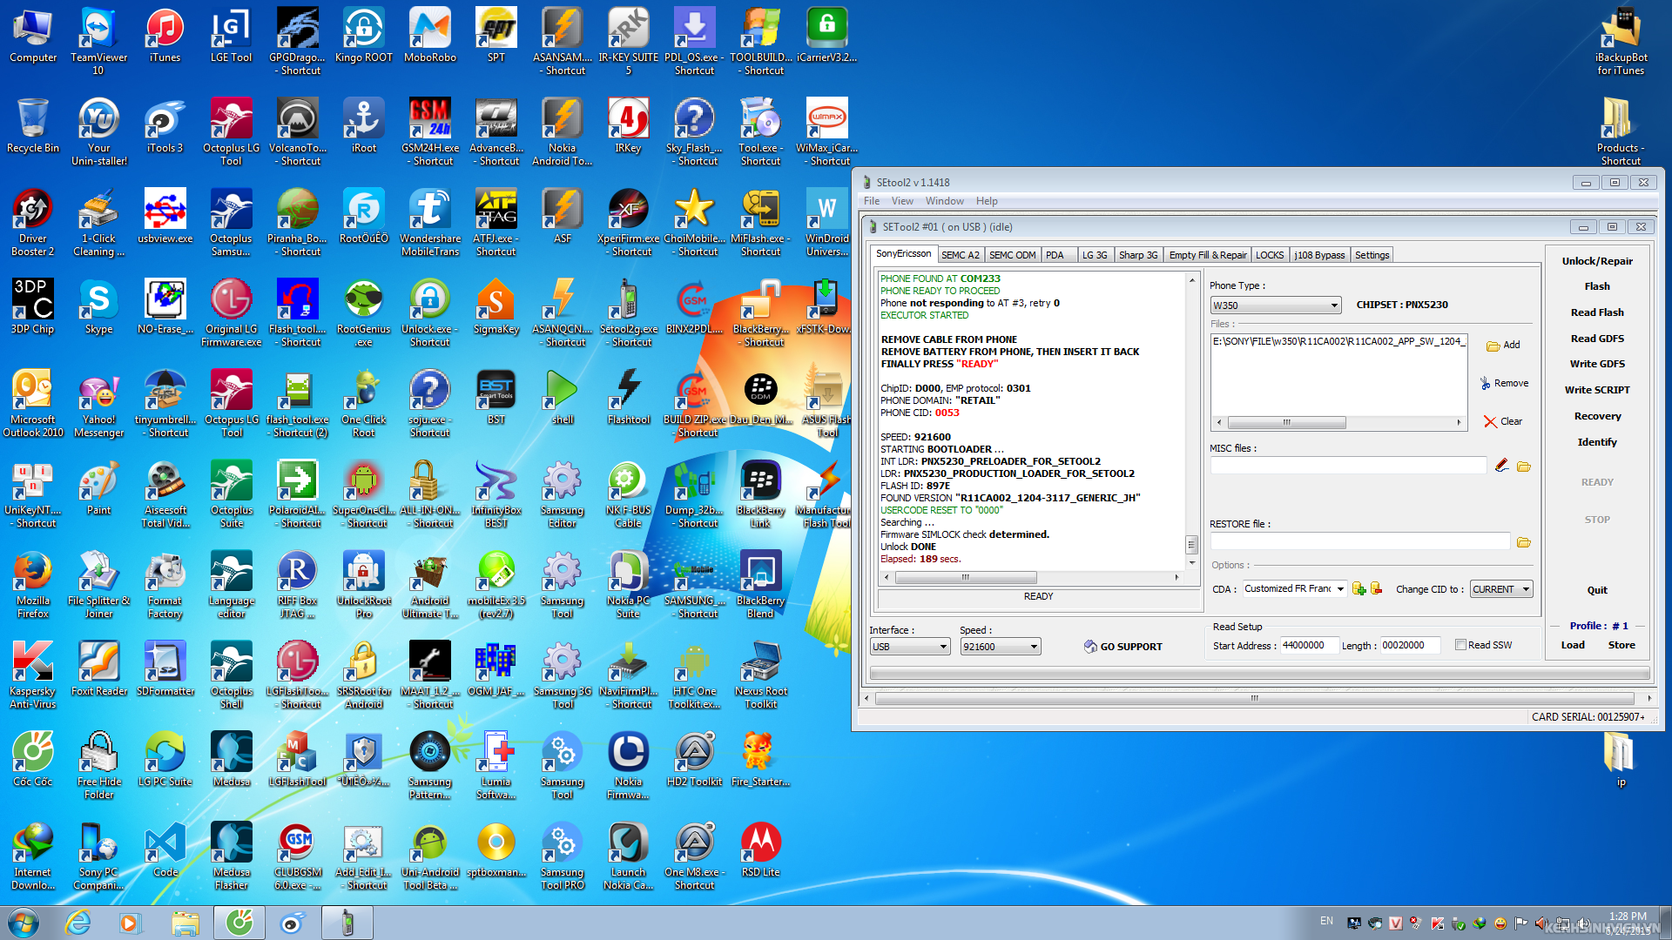
Task: Switch to the SEMC A2 tab
Action: pos(961,255)
